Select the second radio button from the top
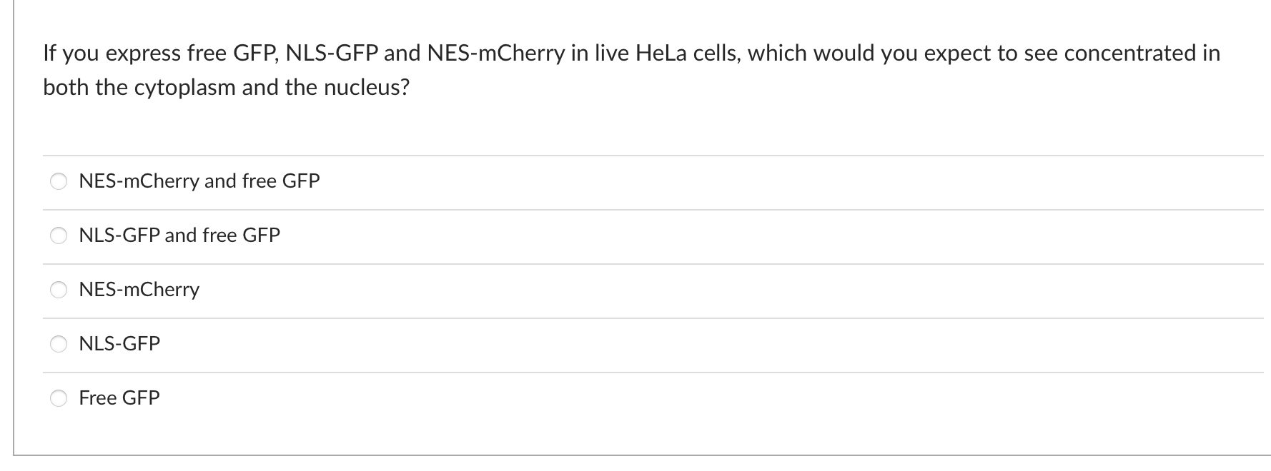Screen dimensions: 1271x471 point(60,235)
